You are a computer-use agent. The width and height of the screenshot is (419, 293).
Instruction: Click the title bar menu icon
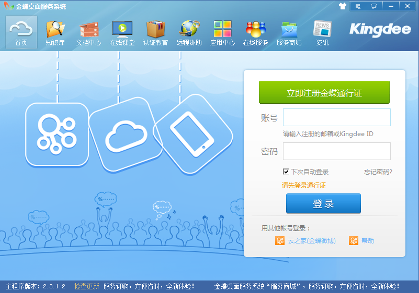coord(358,6)
